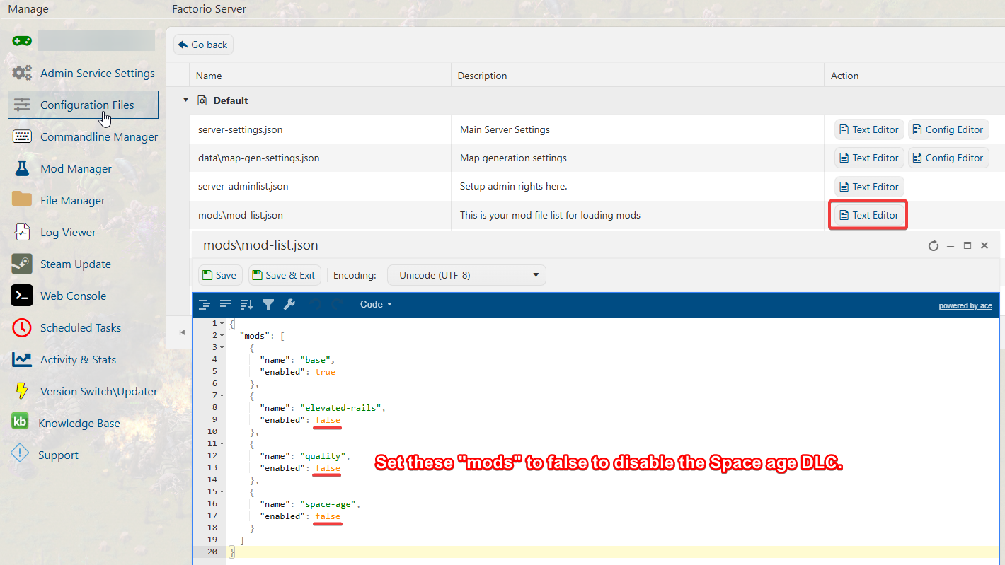The height and width of the screenshot is (565, 1005).
Task: Collapse code fold arrow on line 11
Action: click(x=222, y=444)
